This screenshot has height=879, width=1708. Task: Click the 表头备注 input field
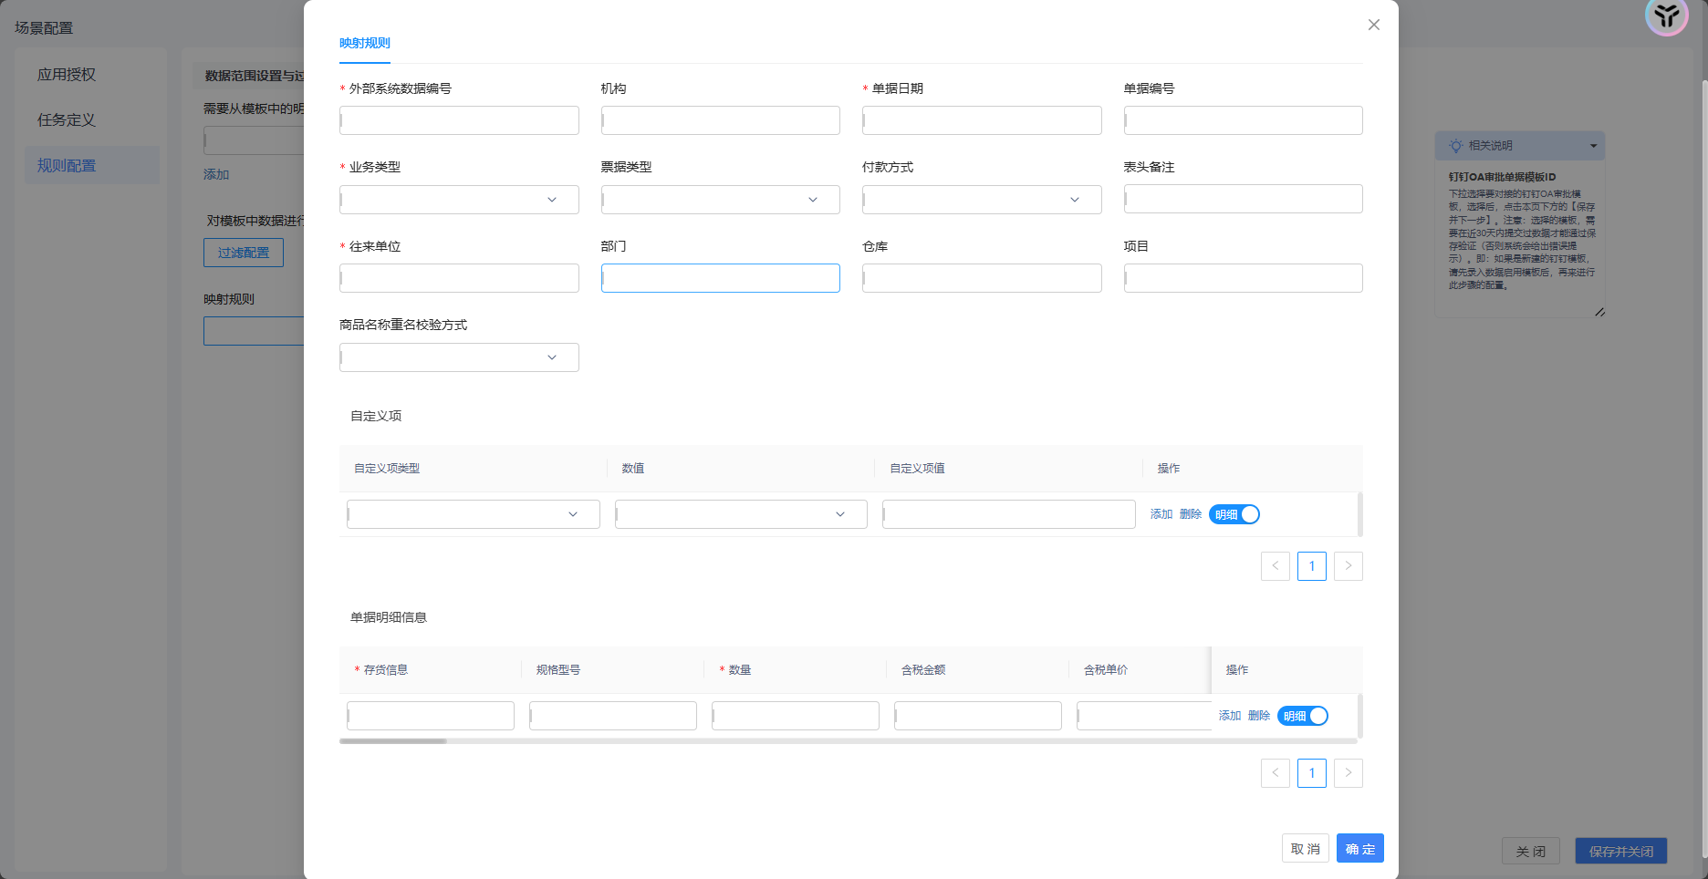point(1244,199)
